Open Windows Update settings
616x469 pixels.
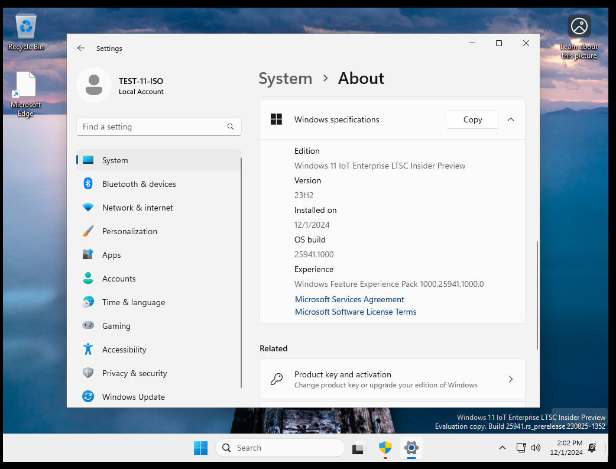158,396
